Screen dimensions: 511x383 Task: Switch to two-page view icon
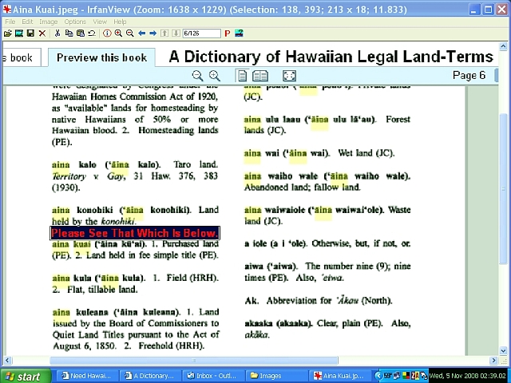[x=260, y=76]
